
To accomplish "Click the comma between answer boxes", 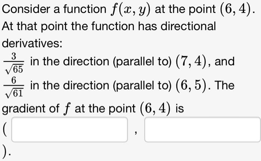I will 136,132.
